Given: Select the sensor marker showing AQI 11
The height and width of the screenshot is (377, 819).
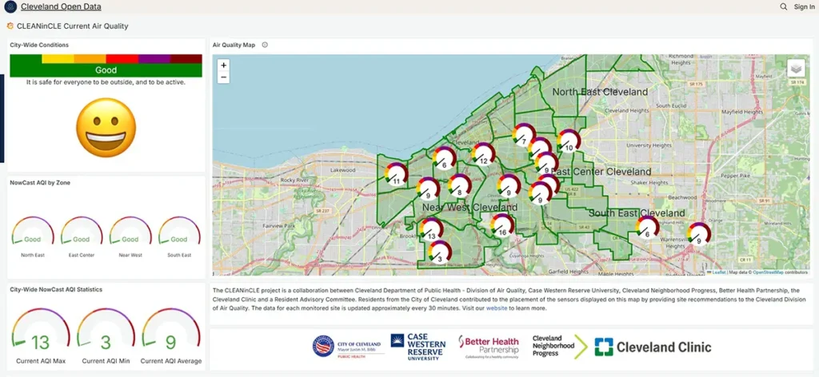Looking at the screenshot, I should click(x=396, y=174).
